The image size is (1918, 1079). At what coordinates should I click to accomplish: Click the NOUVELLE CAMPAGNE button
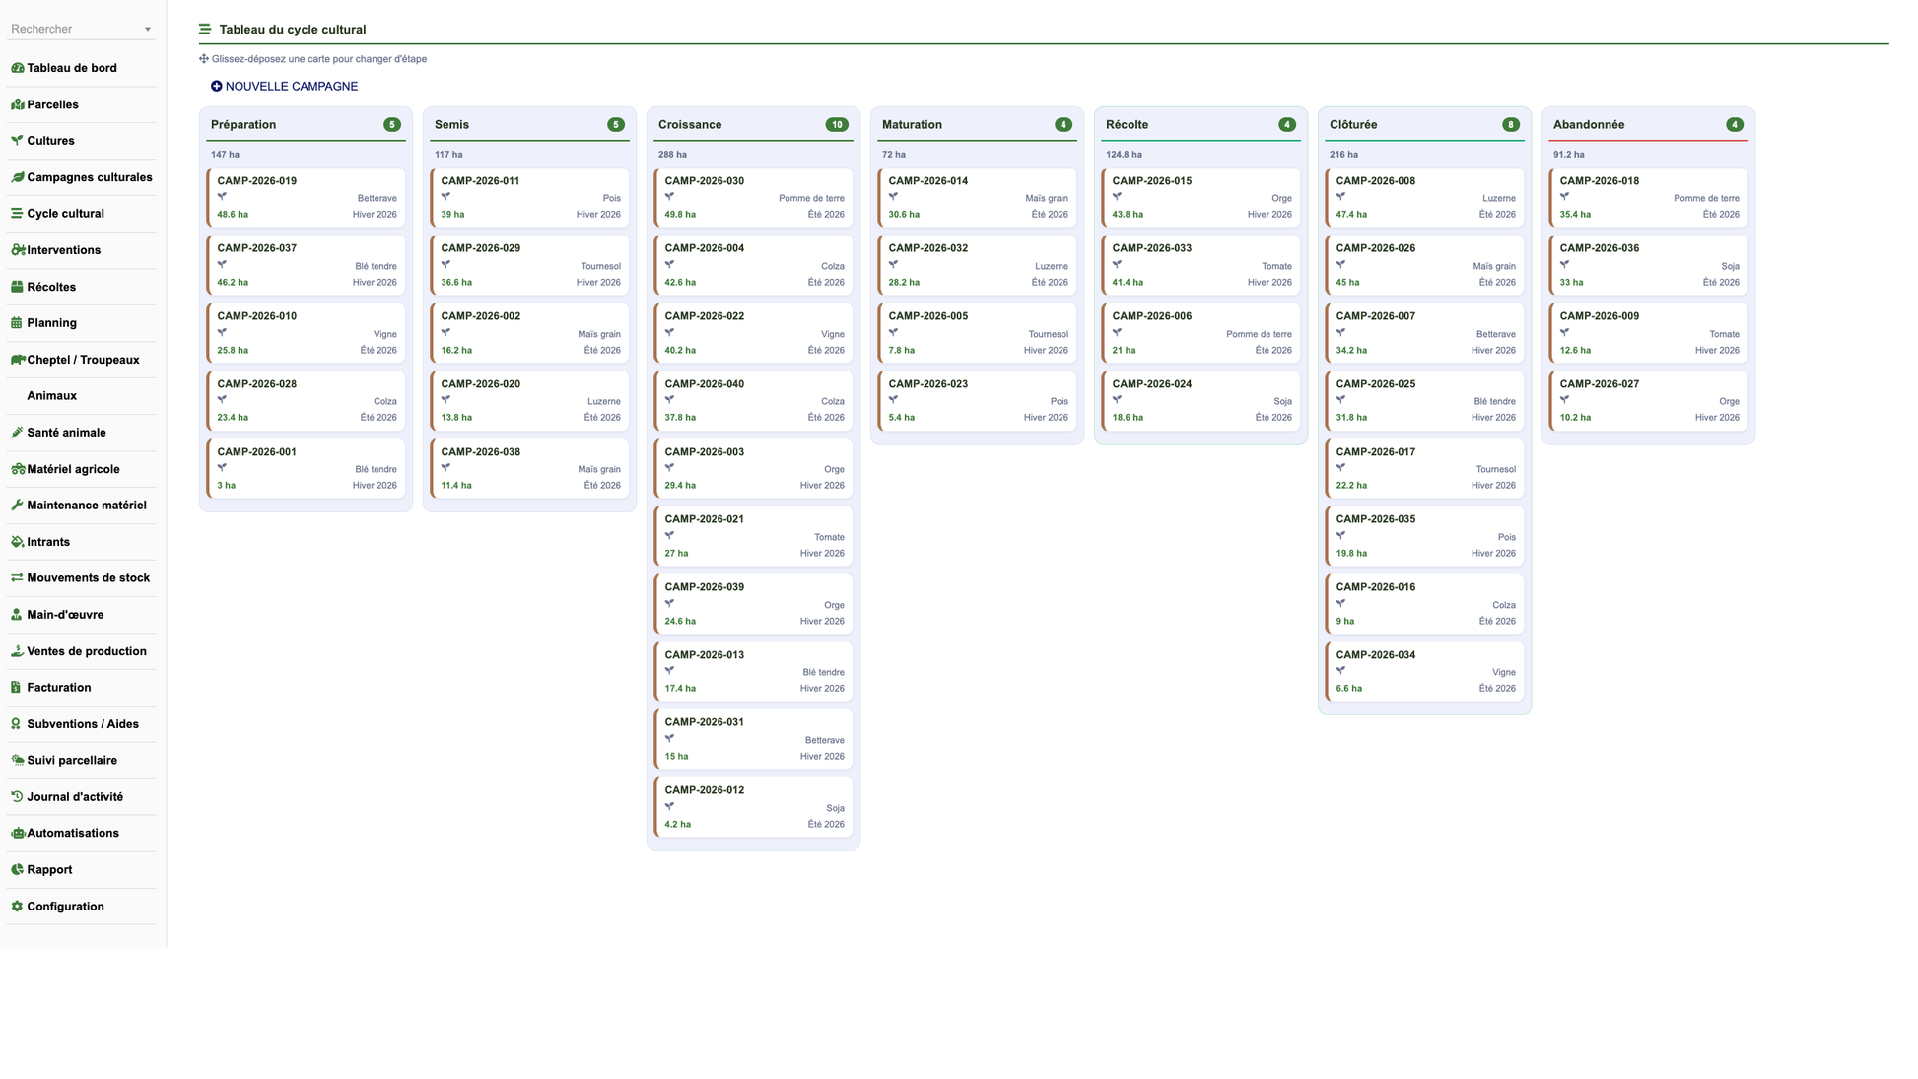click(x=284, y=87)
